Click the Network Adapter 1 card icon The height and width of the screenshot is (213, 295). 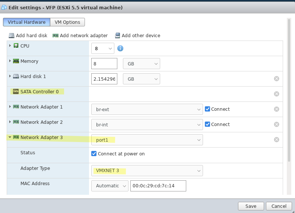coord(16,107)
